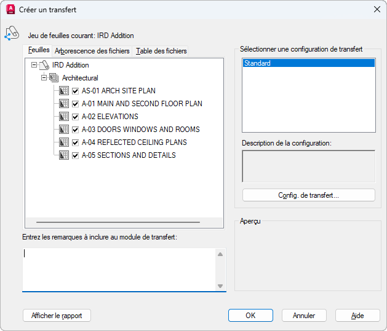Click the Afficher le rapport button
The image size is (387, 331).
(x=57, y=316)
